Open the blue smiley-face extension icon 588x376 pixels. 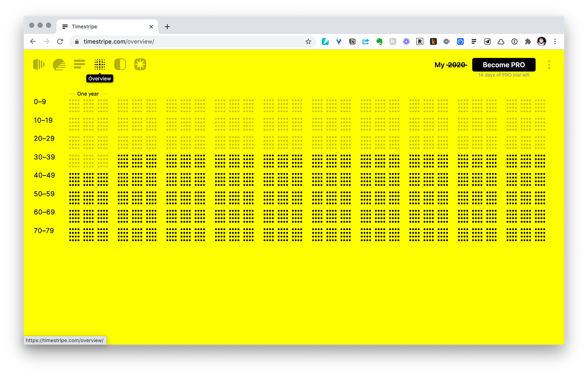pyautogui.click(x=460, y=41)
